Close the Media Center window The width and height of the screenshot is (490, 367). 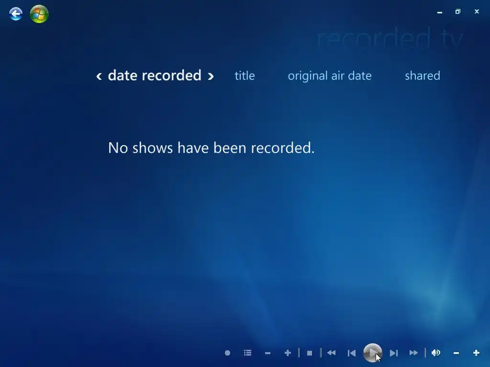pyautogui.click(x=477, y=11)
